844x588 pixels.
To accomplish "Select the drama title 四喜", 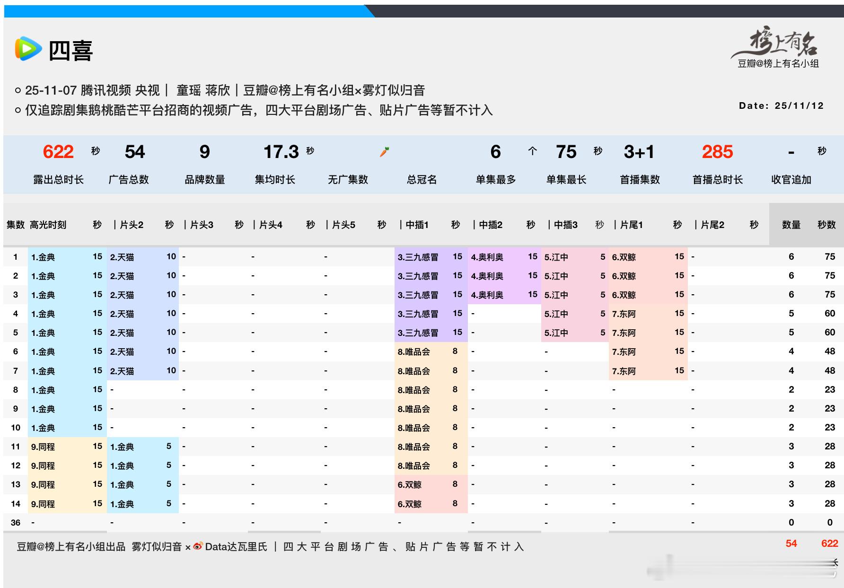I will point(71,51).
